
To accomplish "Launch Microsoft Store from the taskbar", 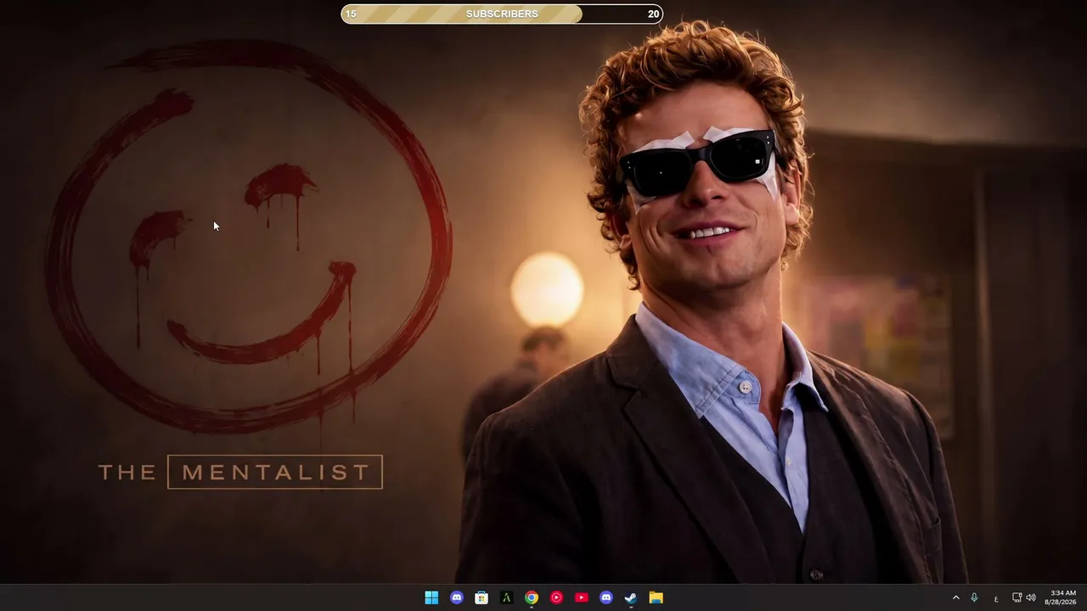I will coord(482,597).
